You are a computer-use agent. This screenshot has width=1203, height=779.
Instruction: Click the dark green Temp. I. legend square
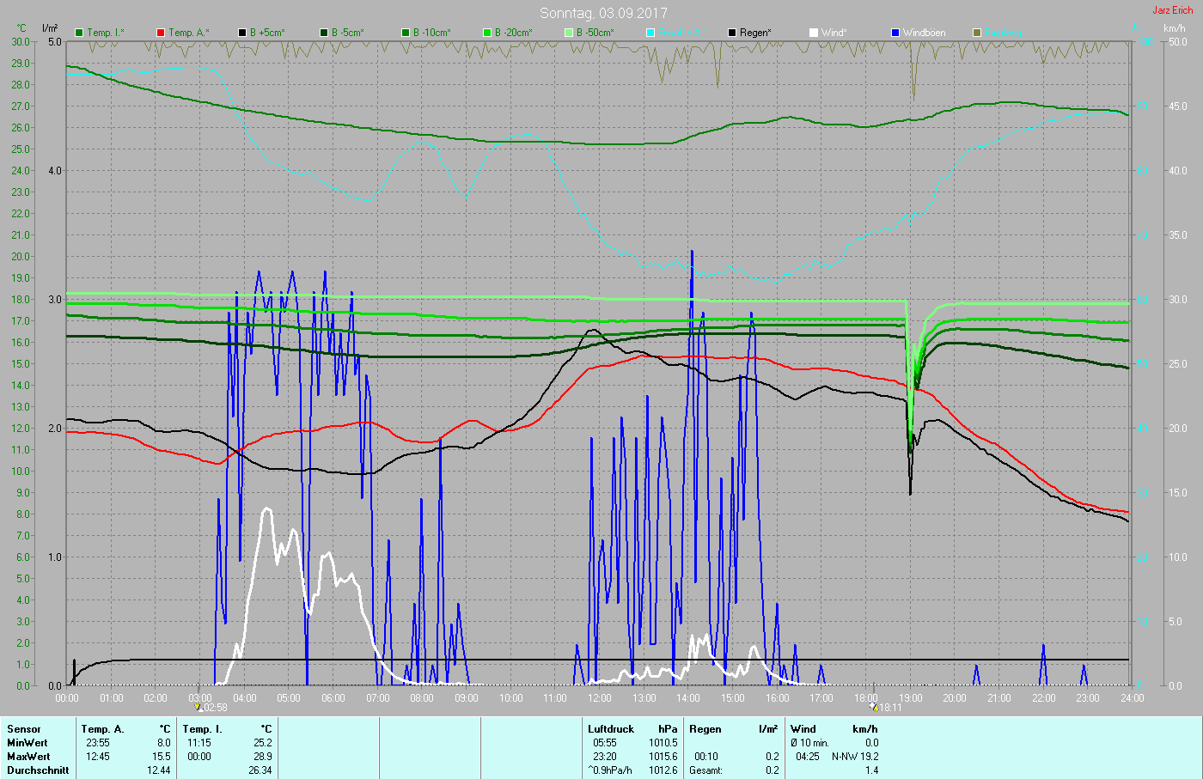pos(79,33)
